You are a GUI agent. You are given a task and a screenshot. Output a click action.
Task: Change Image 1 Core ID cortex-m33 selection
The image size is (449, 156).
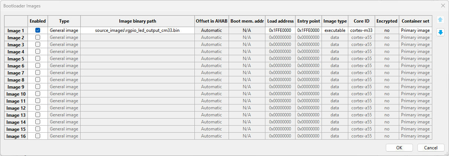point(361,30)
